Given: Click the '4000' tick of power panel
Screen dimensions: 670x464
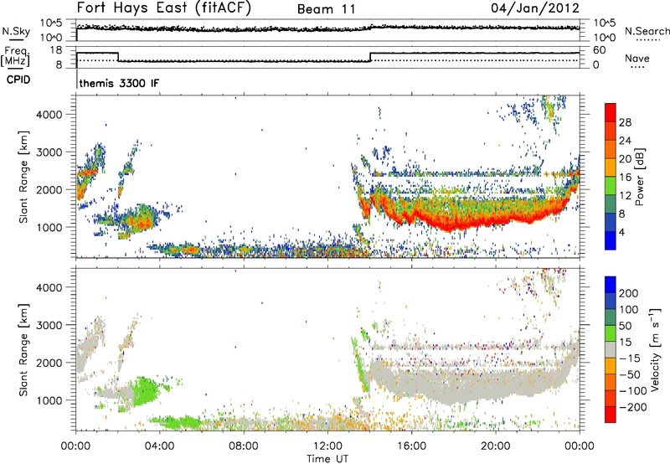Looking at the screenshot, I should 49,115.
